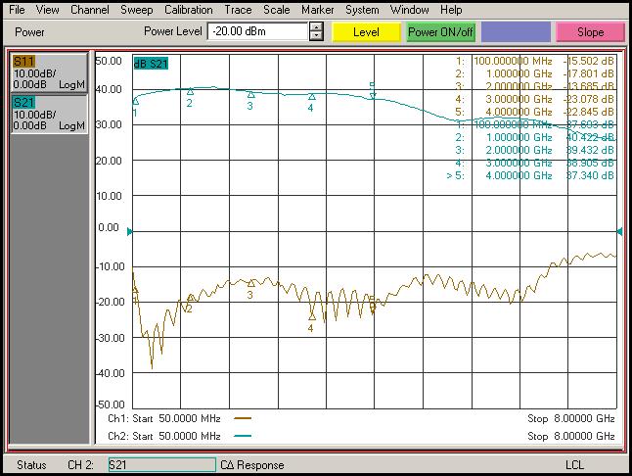
Task: Open the View menu
Action: pos(47,9)
